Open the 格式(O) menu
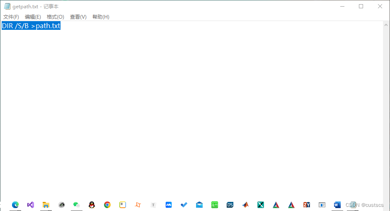The image size is (390, 211). pos(55,17)
